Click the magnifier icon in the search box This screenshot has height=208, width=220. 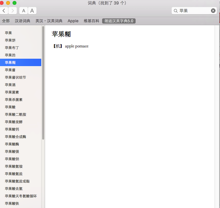[176, 11]
